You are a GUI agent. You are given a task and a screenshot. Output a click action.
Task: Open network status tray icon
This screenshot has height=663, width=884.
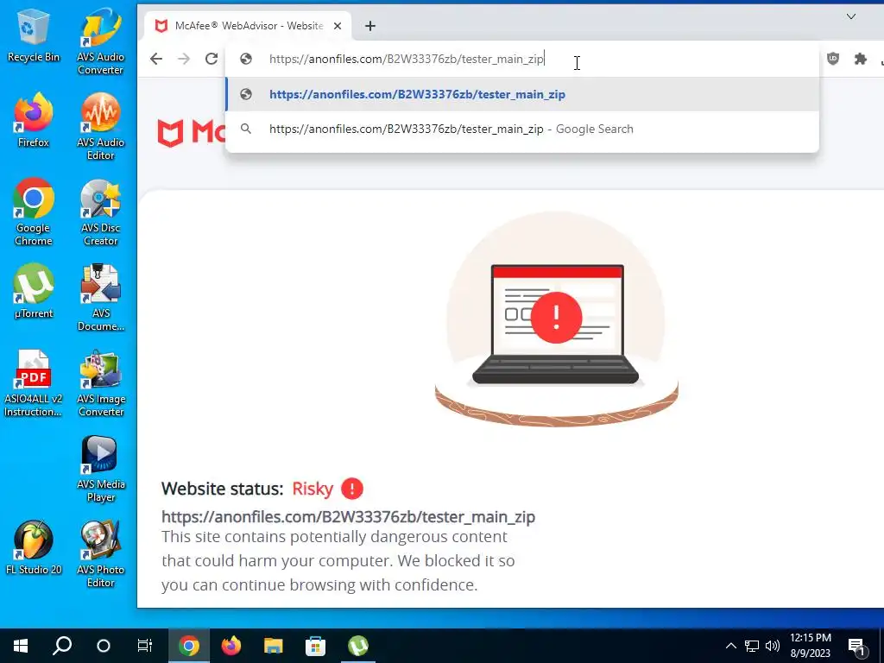coord(752,646)
